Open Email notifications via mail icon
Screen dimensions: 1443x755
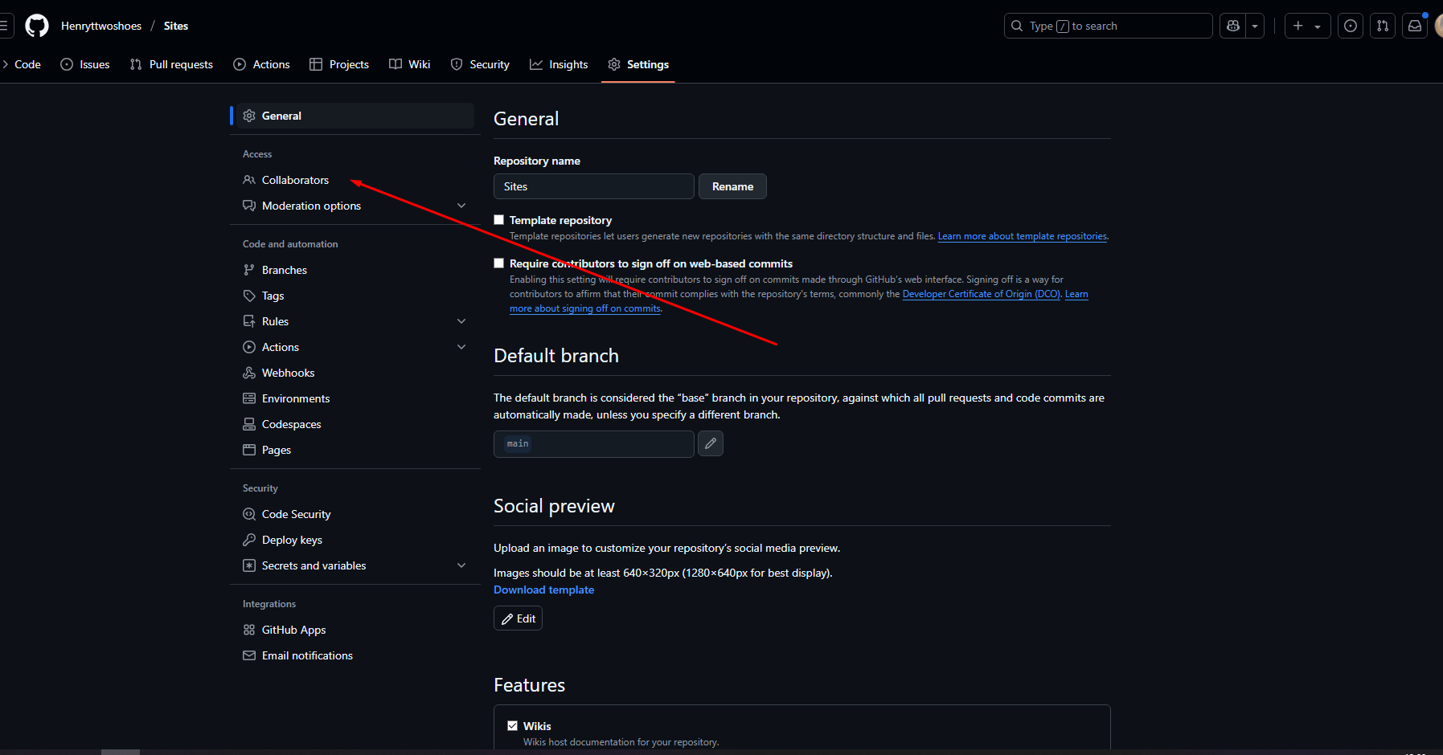(249, 655)
